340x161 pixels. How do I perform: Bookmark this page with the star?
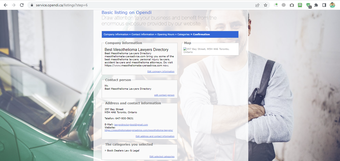(266, 5)
